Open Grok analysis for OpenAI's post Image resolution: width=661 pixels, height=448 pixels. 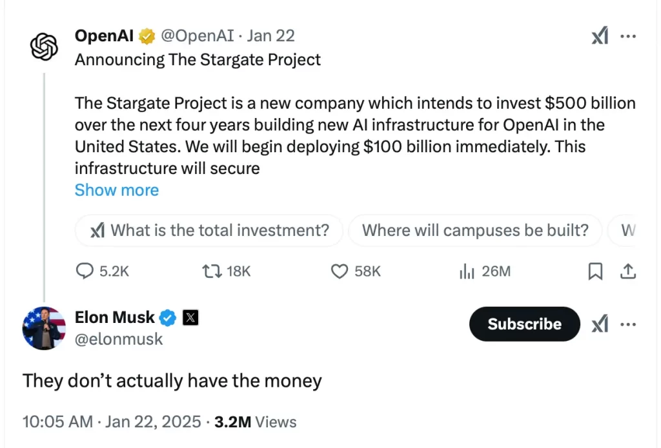pyautogui.click(x=600, y=37)
